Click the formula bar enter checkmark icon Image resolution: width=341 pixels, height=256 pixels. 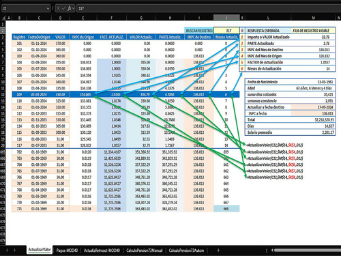63,8
